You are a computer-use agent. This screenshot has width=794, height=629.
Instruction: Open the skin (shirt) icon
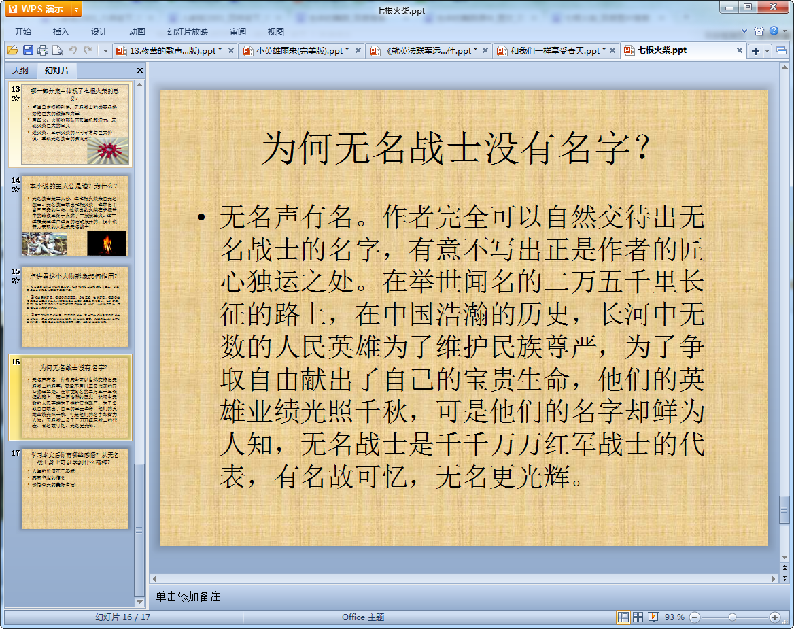click(x=759, y=31)
